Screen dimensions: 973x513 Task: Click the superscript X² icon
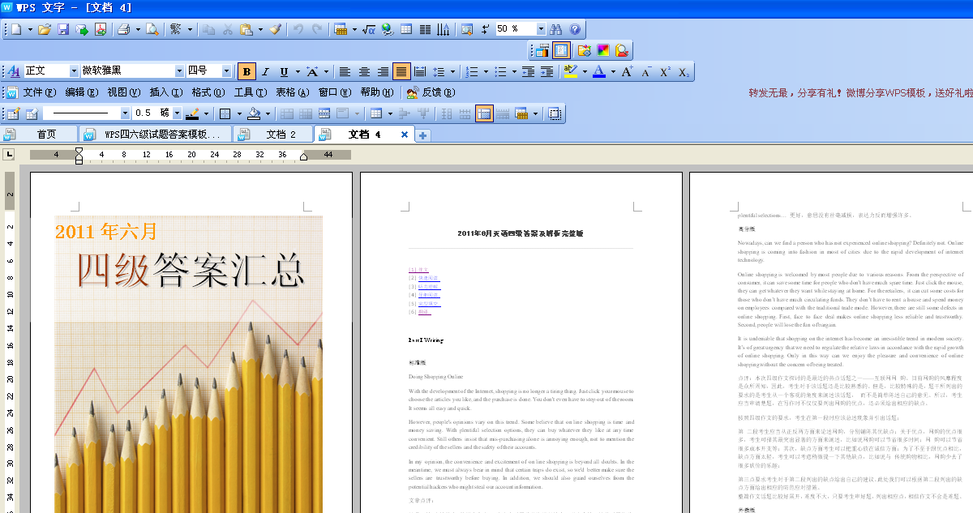pos(665,71)
